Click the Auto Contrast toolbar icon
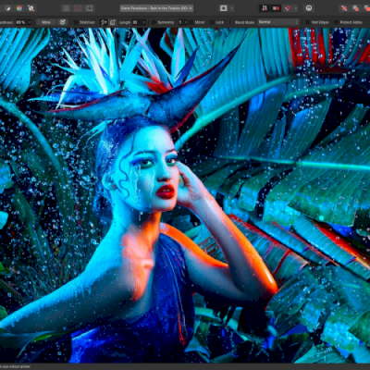Image resolution: width=370 pixels, height=370 pixels. [x=7, y=8]
